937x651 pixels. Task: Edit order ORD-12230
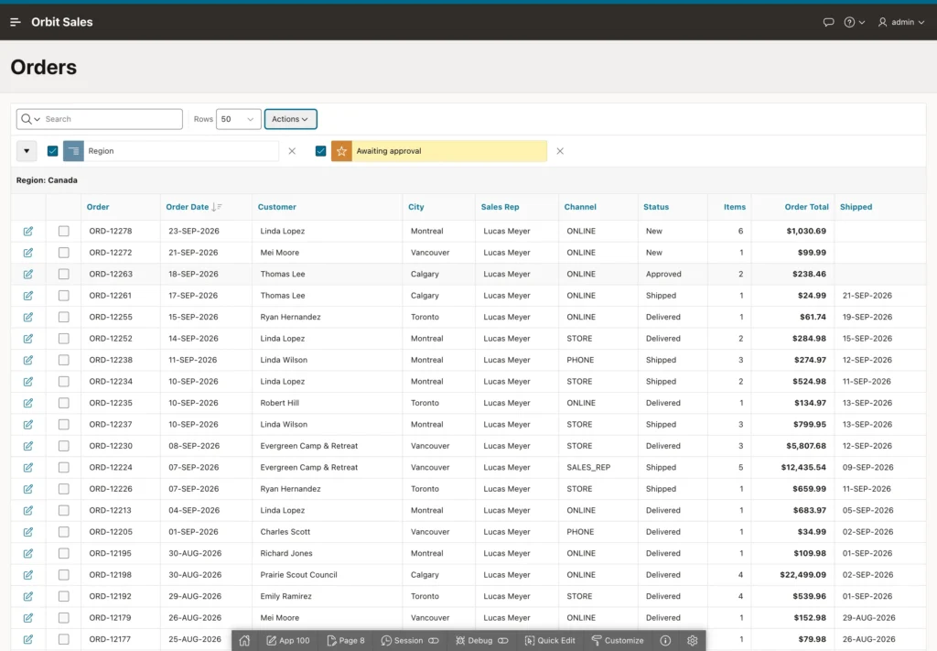coord(28,446)
